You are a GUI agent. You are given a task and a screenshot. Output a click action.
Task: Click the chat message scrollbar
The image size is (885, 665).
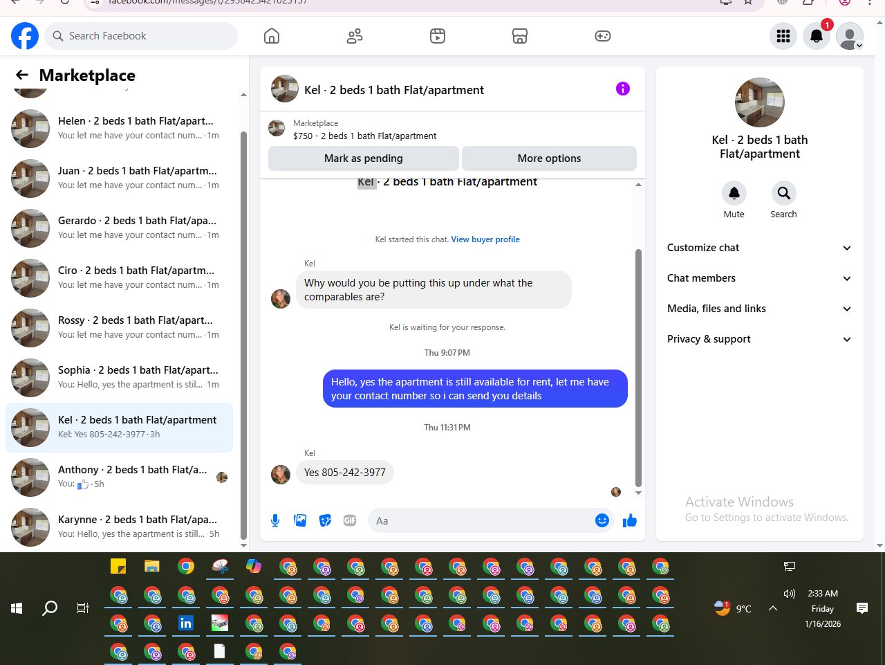tap(638, 367)
